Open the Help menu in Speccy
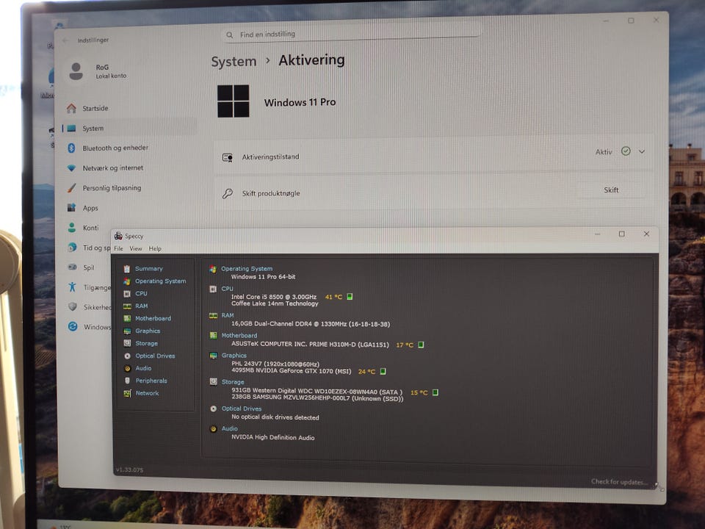 [x=155, y=248]
